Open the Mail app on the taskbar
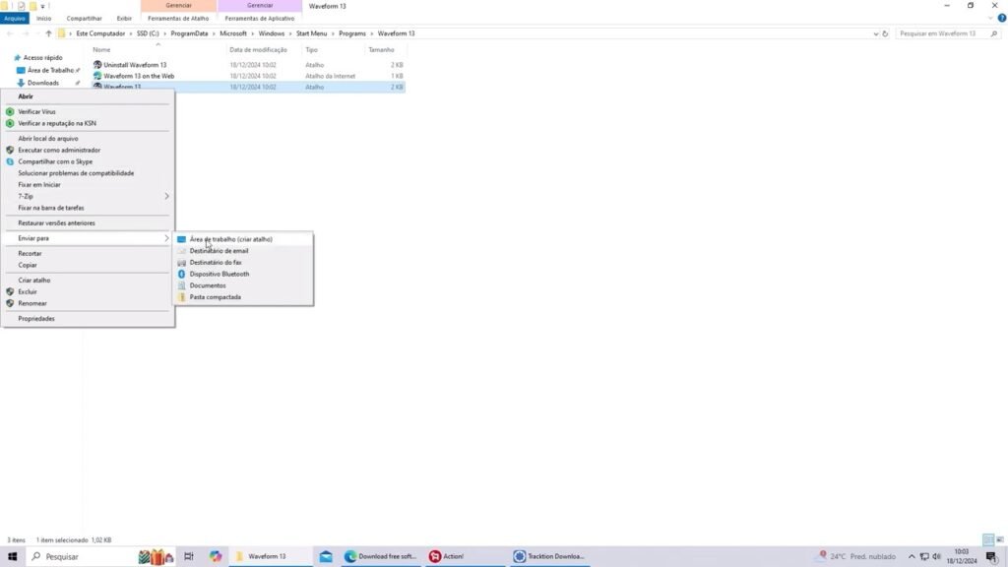1008x567 pixels. click(326, 557)
